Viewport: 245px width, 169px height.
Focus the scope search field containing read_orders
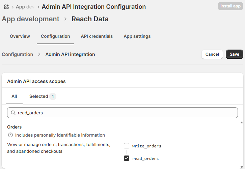point(123,113)
